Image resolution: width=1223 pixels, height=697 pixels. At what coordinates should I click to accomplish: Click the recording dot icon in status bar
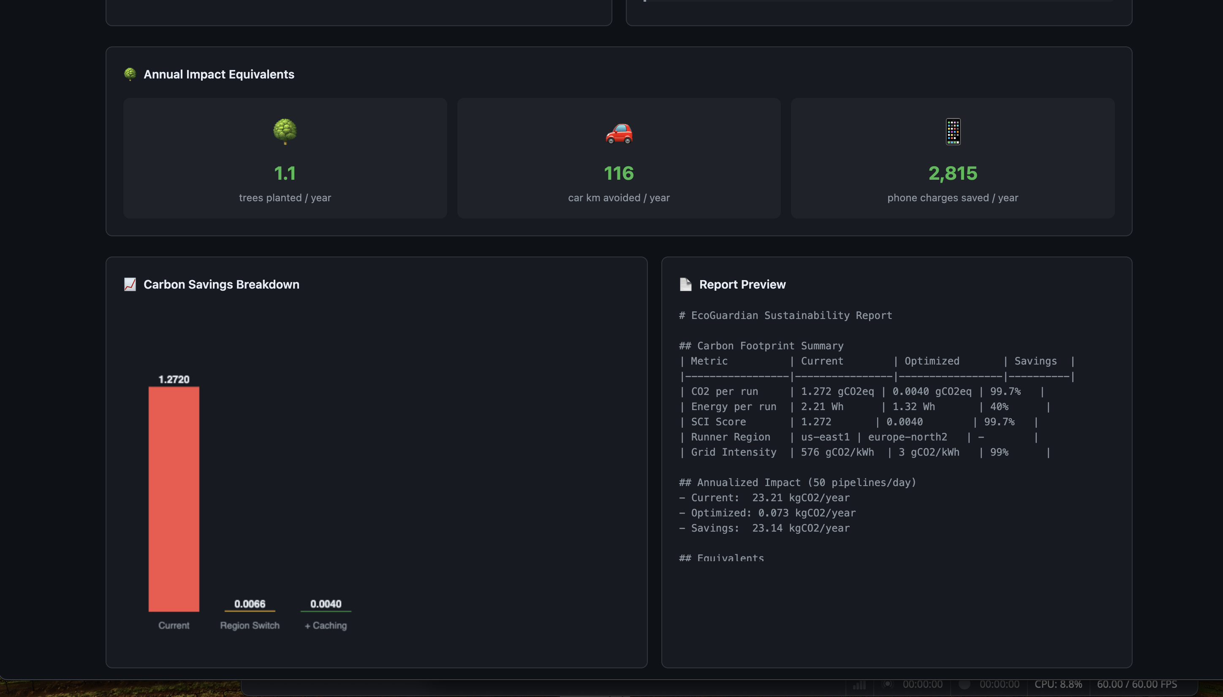point(964,684)
